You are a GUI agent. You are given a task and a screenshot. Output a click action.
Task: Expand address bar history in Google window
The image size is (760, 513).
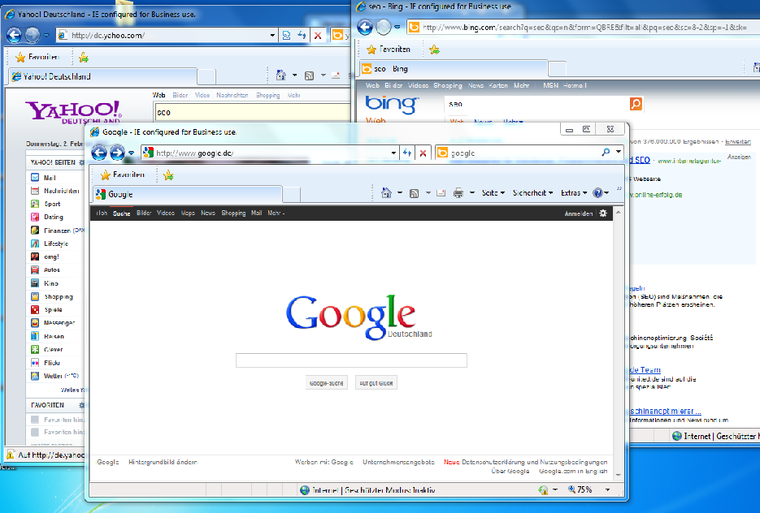click(x=393, y=153)
